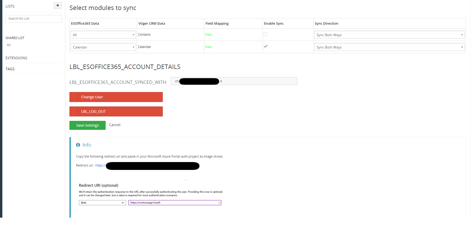Click the LBL_ESOFFICE365_ACCOUNT_SYNCED_WITH label

[x=118, y=82]
